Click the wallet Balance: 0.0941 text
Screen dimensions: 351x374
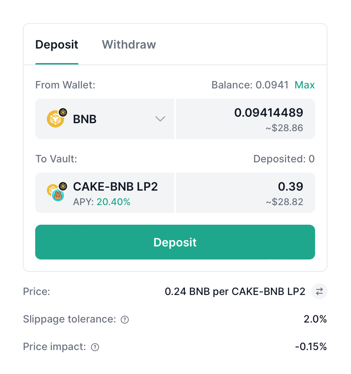pyautogui.click(x=250, y=85)
